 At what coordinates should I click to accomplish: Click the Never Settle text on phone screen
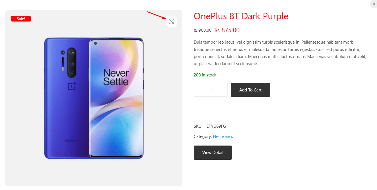(116, 77)
